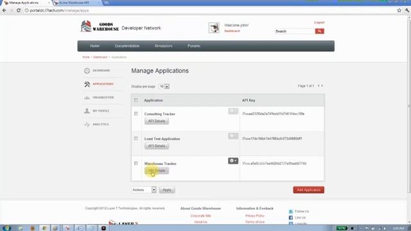Select Consulting Tracker API key text
The height and width of the screenshot is (231, 411).
(274, 114)
